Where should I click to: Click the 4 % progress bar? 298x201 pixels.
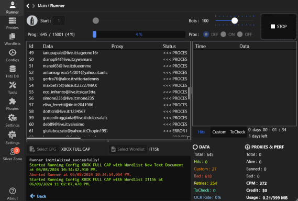(139, 35)
